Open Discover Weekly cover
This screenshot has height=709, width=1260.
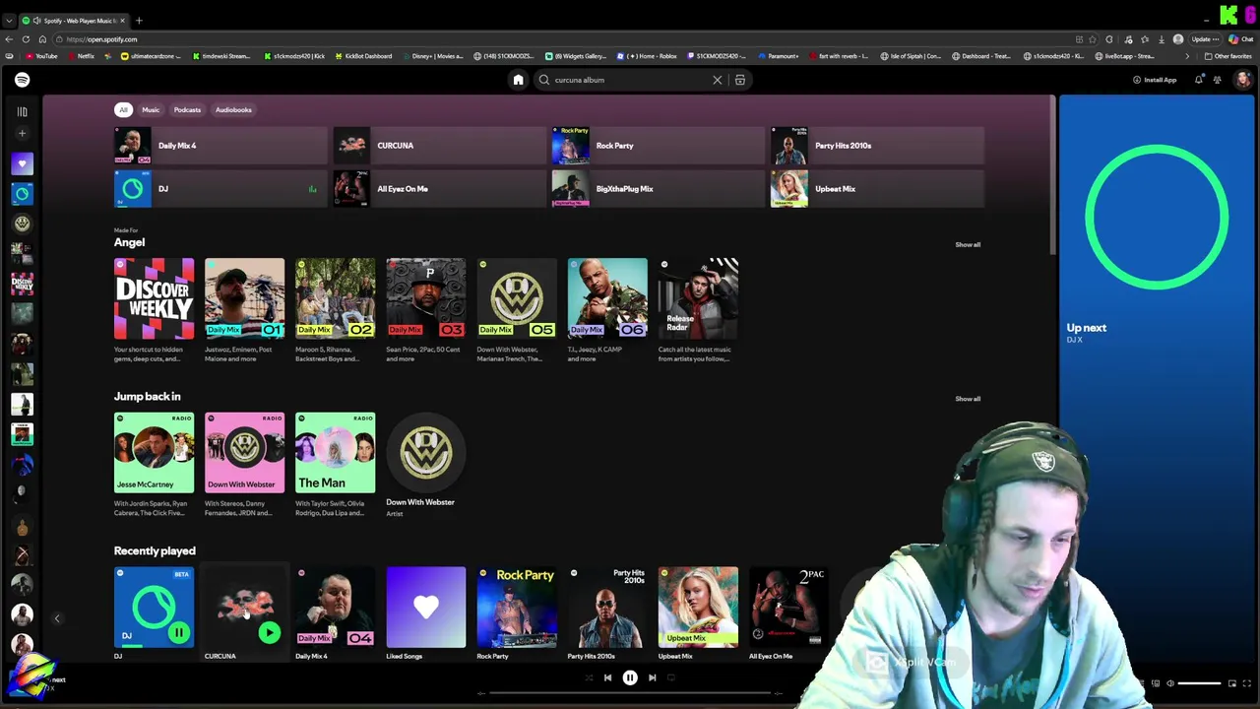pyautogui.click(x=154, y=298)
